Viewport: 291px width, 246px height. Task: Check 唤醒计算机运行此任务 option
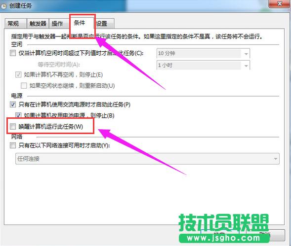[13, 127]
